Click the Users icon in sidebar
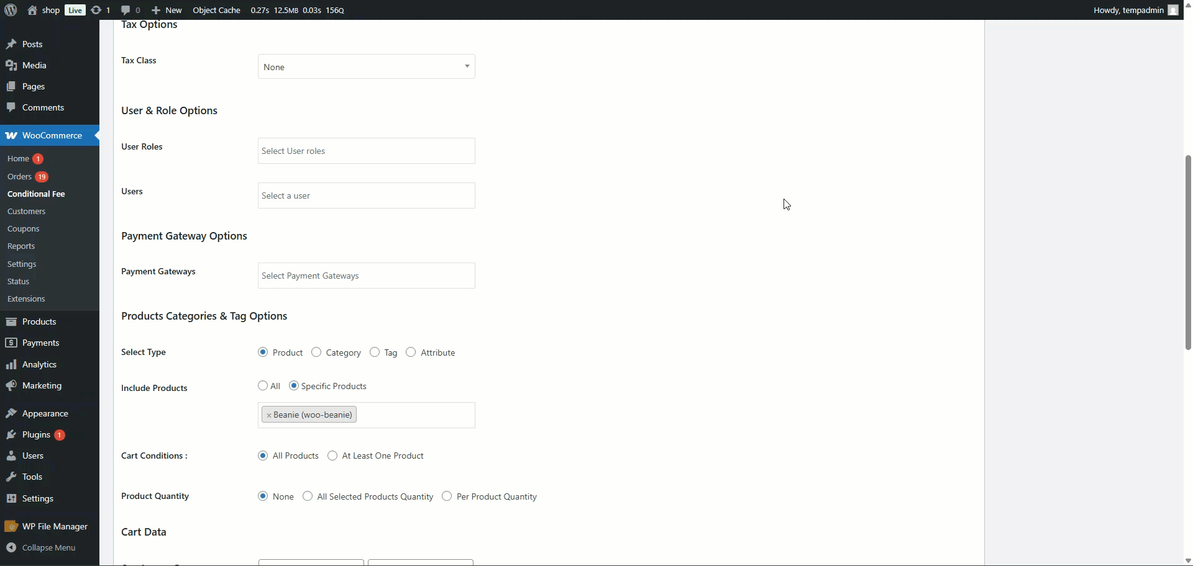The width and height of the screenshot is (1193, 566). point(11,456)
